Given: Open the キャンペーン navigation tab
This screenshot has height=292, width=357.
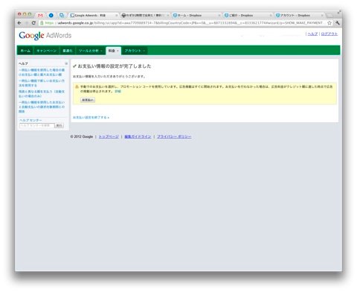Looking at the screenshot, I should (46, 51).
